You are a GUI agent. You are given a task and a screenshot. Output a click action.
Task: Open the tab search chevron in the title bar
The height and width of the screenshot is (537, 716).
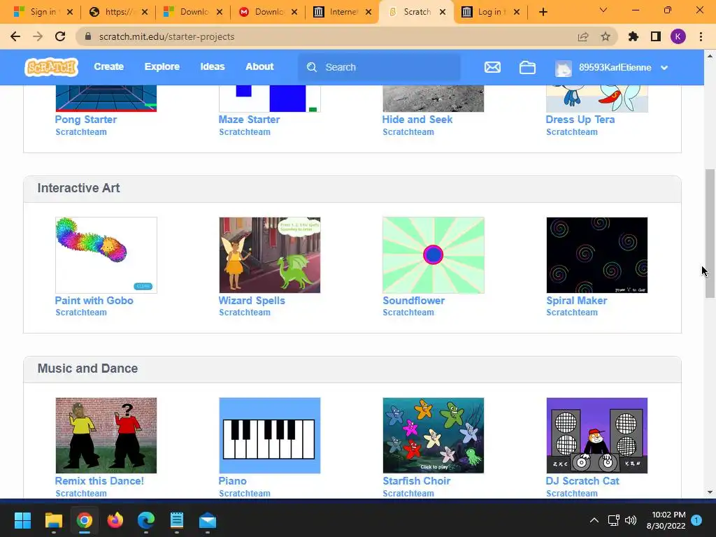pyautogui.click(x=603, y=10)
